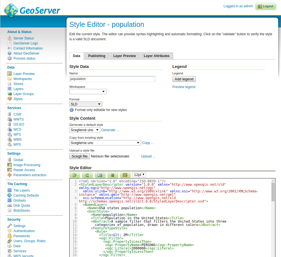Click the Global settings icon

tap(10, 160)
